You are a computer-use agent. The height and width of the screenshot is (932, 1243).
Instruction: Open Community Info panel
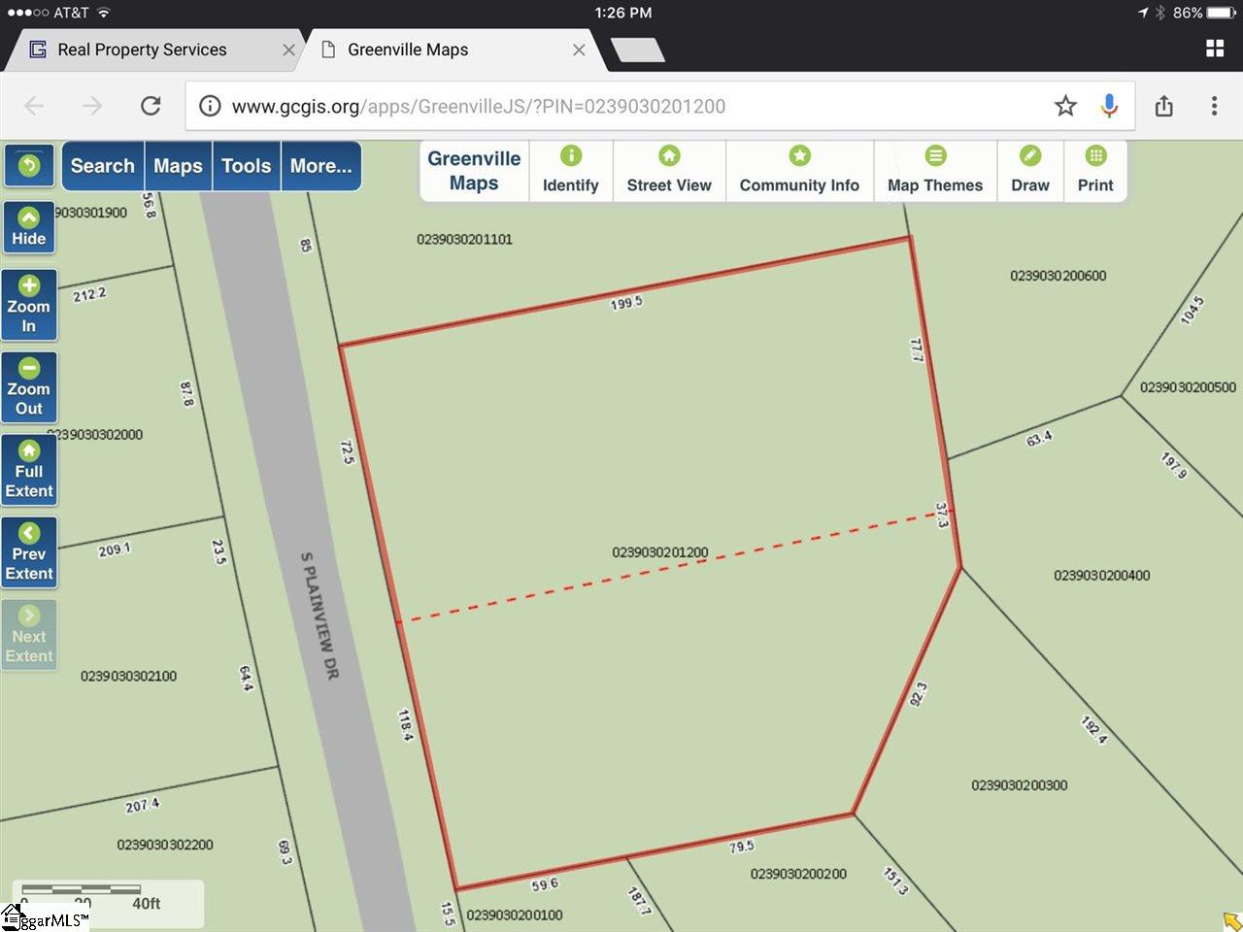coord(799,170)
